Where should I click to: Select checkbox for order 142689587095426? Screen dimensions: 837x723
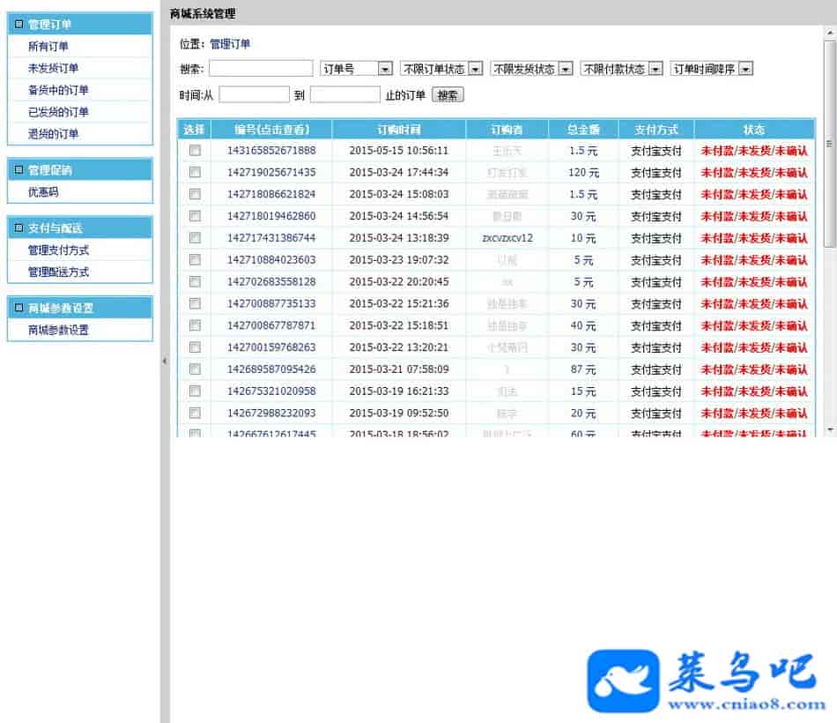195,369
